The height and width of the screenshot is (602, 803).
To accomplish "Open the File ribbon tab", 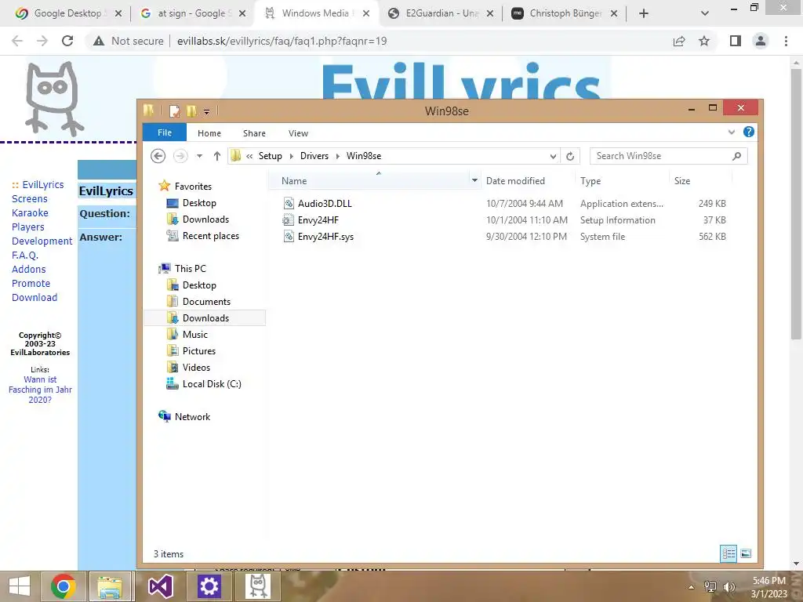I will pos(165,132).
